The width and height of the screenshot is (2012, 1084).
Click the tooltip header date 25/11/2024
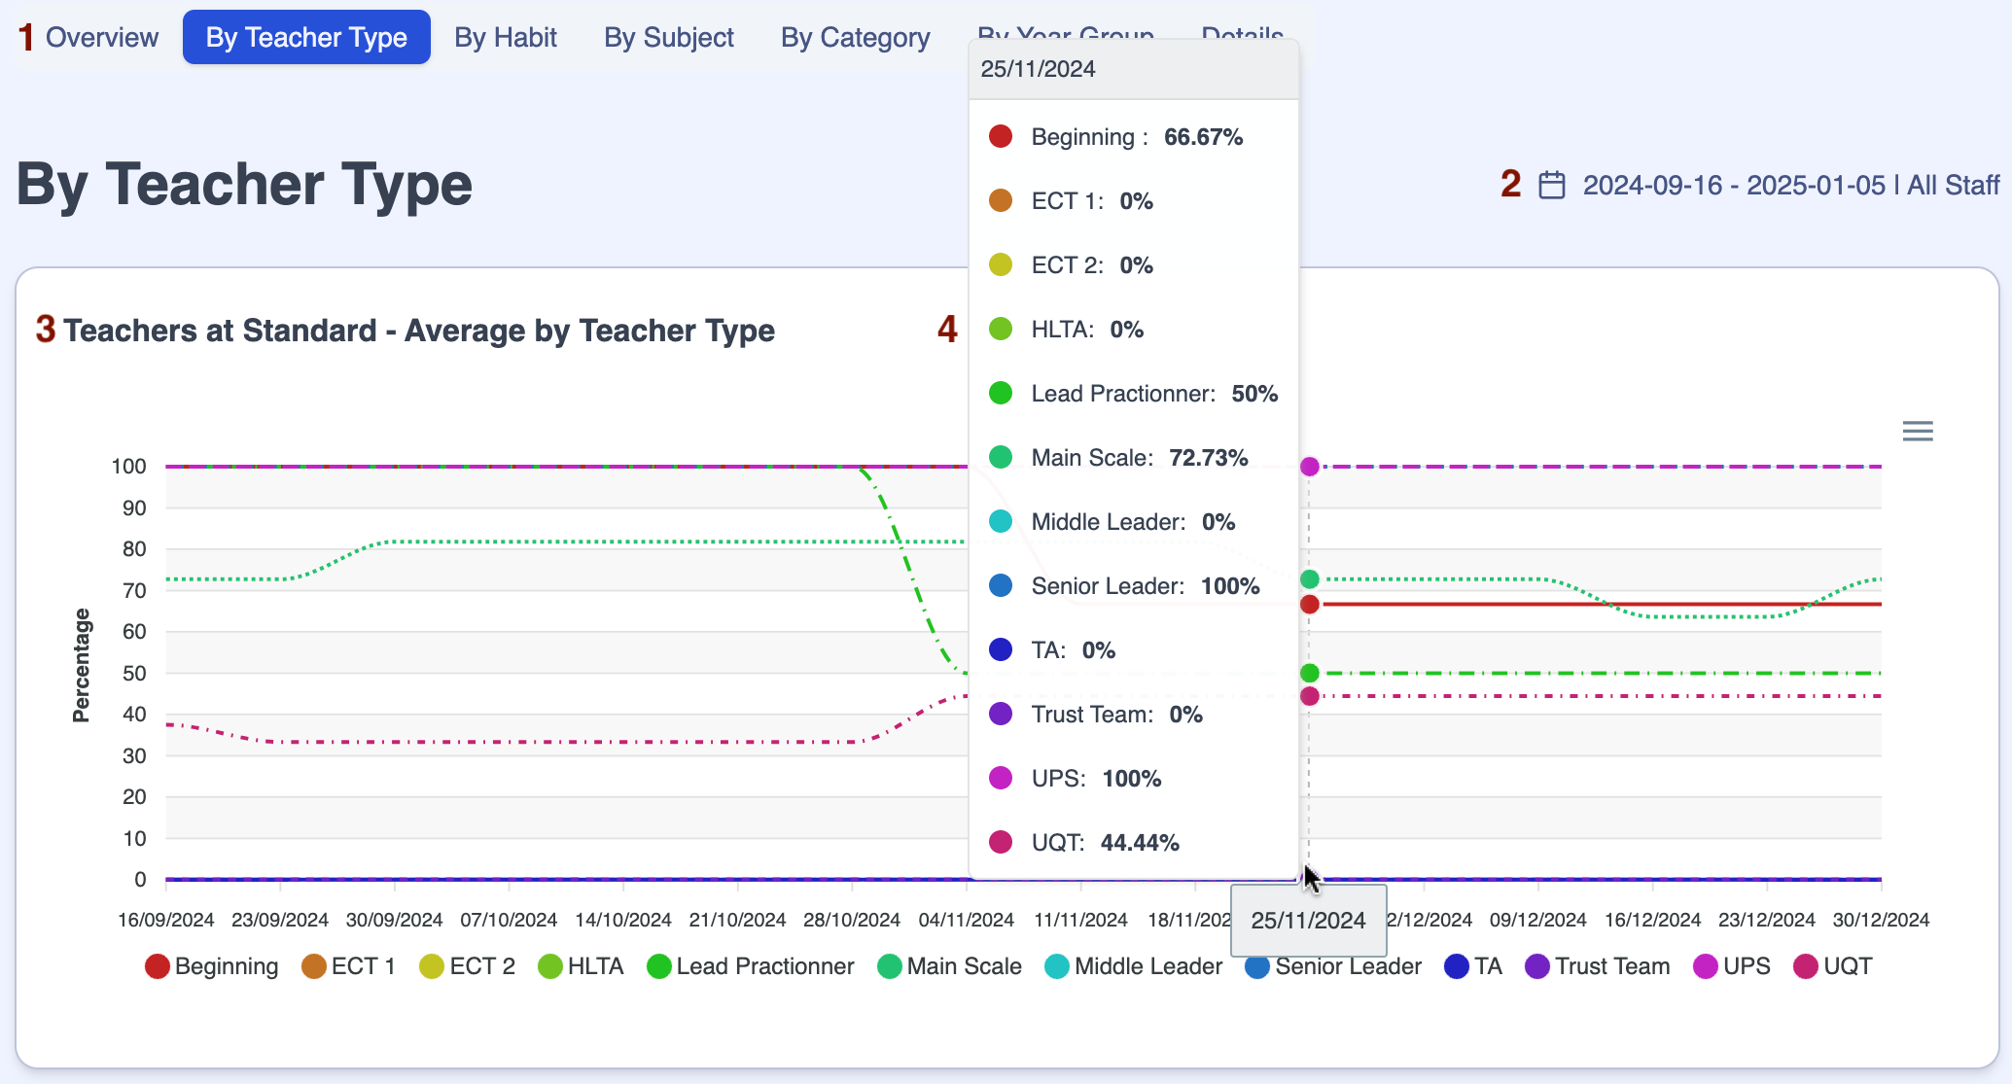1038,69
